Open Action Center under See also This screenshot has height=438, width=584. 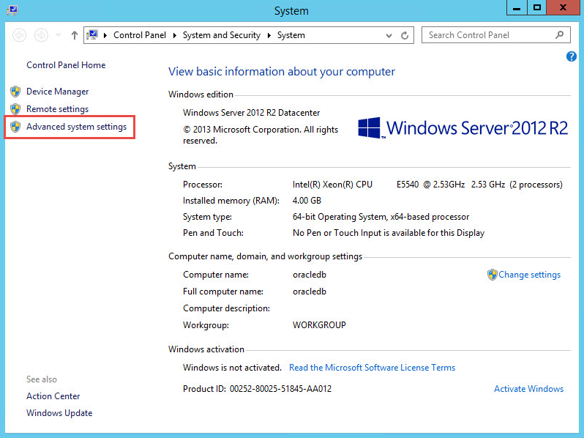pos(53,396)
